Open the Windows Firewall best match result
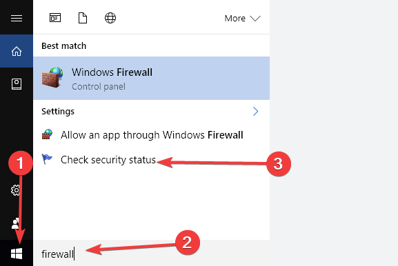398x266 pixels. pos(151,78)
